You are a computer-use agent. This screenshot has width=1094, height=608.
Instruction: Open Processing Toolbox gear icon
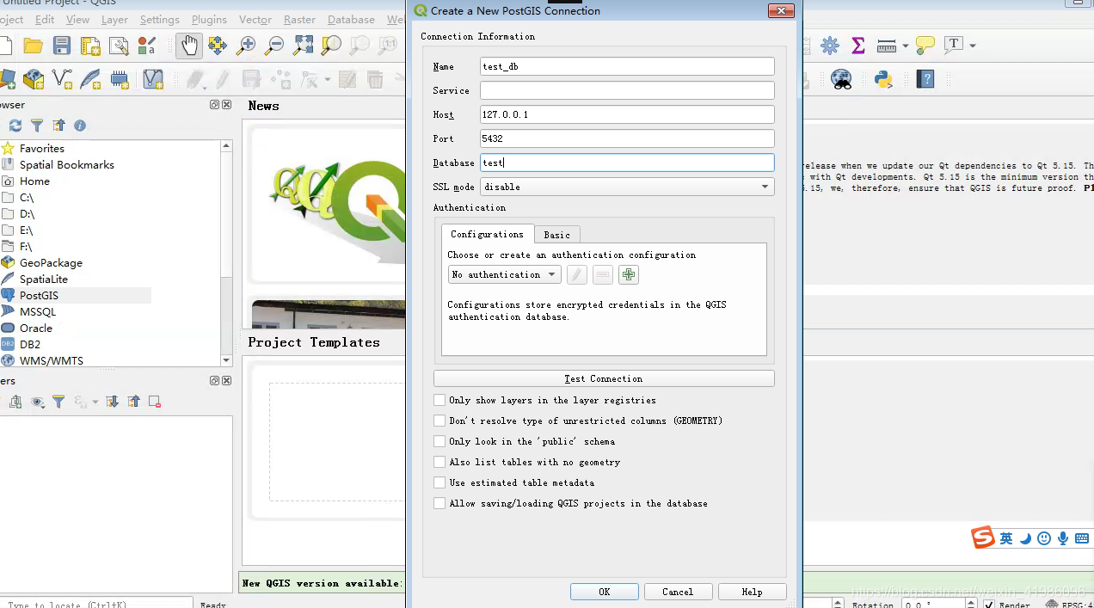[x=830, y=46]
